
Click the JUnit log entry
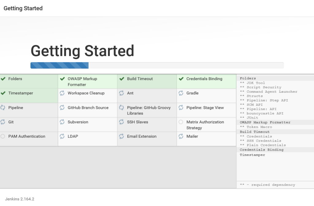tap(252, 118)
